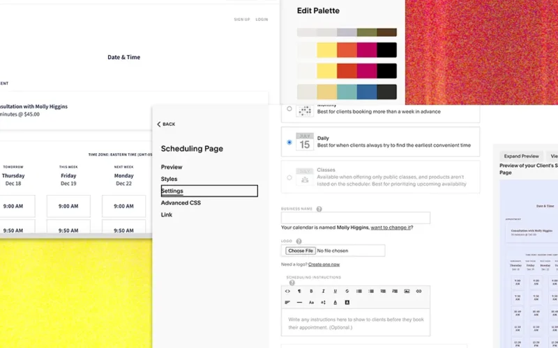Toggle HTML code view in instructions editor
This screenshot has width=558, height=348.
pos(287,291)
